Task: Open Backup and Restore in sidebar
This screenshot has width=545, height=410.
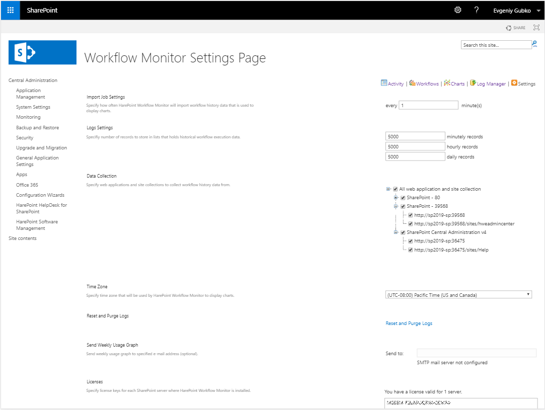Action: click(x=37, y=128)
